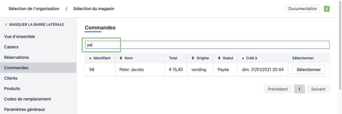Go to Produits in the sidebar
The image size is (342, 114).
coord(12,88)
